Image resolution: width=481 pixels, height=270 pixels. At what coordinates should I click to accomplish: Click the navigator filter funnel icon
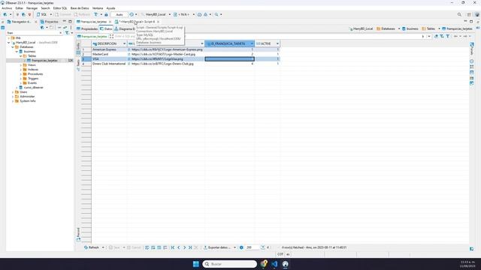(67, 33)
